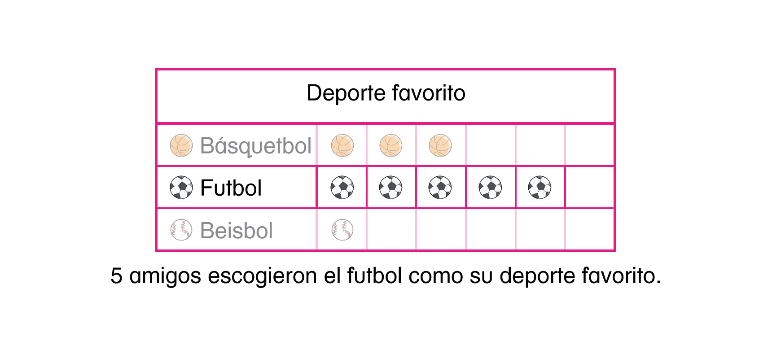The width and height of the screenshot is (772, 350).
Task: Click the soccer ball beside the Futbol label
Action: click(x=181, y=188)
